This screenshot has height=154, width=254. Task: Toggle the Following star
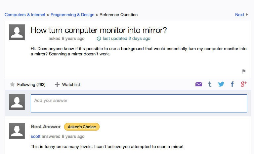(x=13, y=85)
